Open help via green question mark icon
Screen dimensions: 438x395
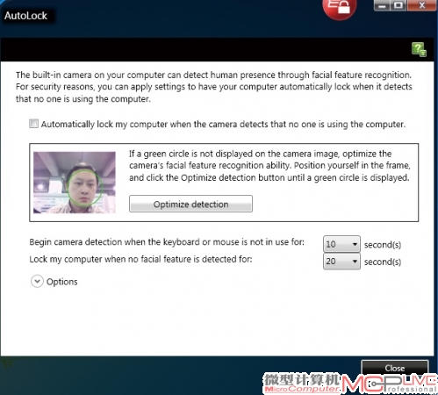click(419, 49)
